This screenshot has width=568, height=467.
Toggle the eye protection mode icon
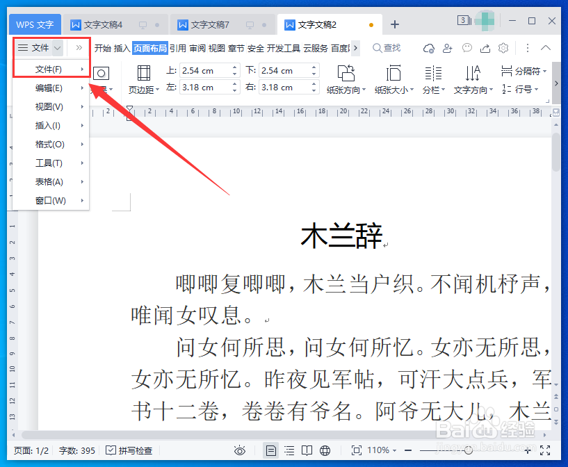(240, 450)
